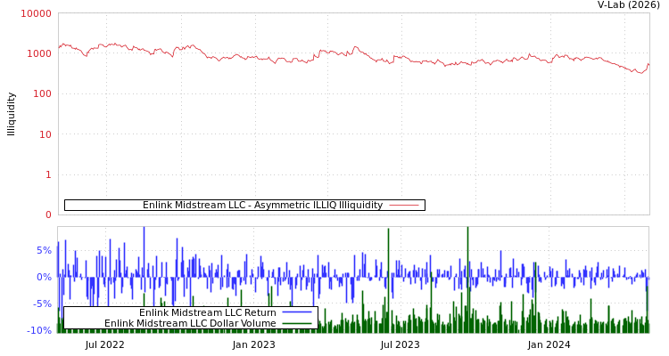The width and height of the screenshot is (669, 356).
Task: Click the 0% return axis label
Action: click(44, 277)
